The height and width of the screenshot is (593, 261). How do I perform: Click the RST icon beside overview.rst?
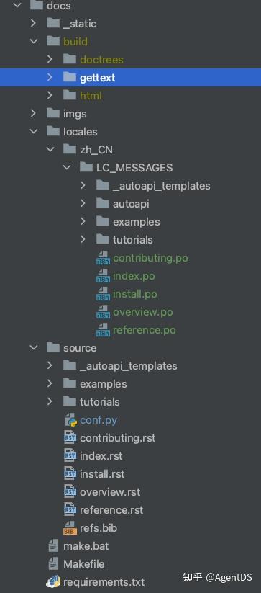[x=70, y=491]
